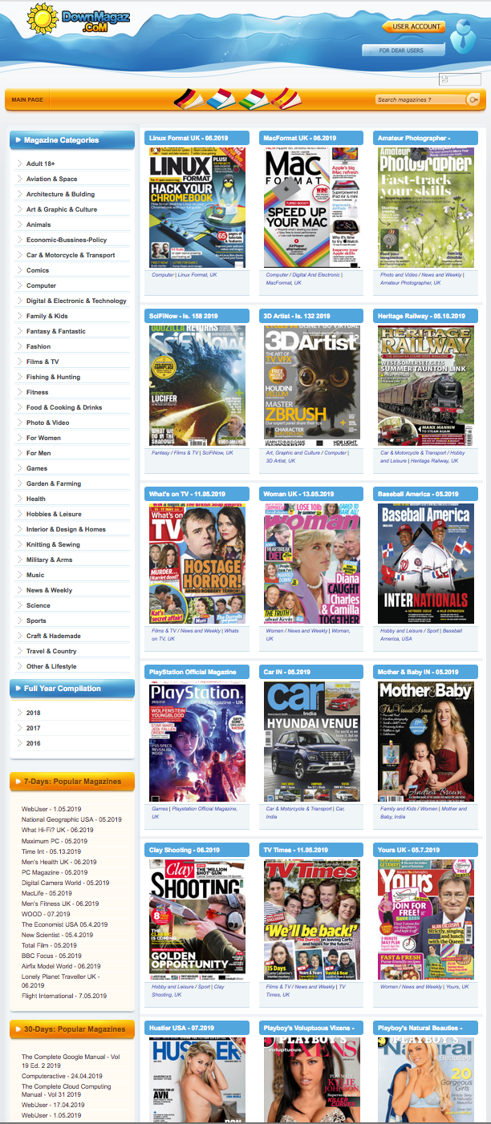
Task: Open Digital Camera World - 05.2019 link
Action: [66, 883]
